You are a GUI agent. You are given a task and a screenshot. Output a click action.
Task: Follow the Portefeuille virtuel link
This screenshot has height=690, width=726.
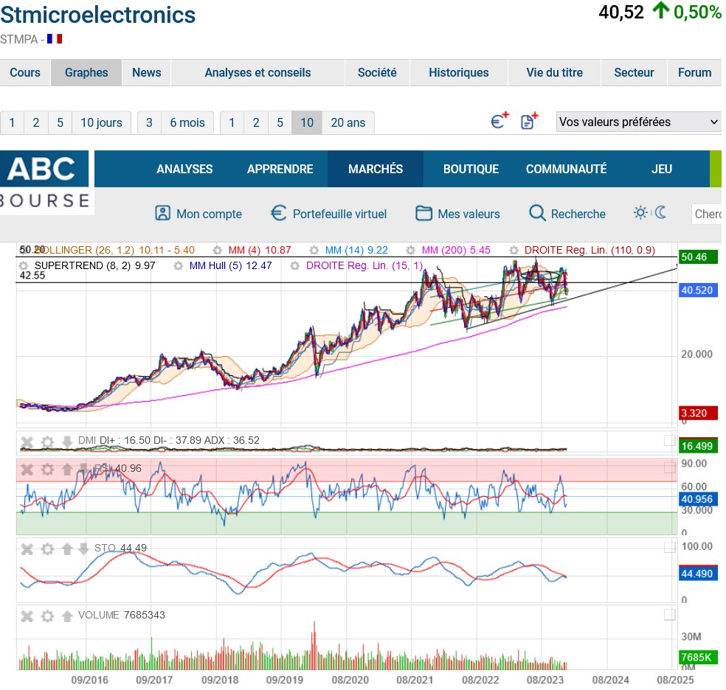(339, 214)
